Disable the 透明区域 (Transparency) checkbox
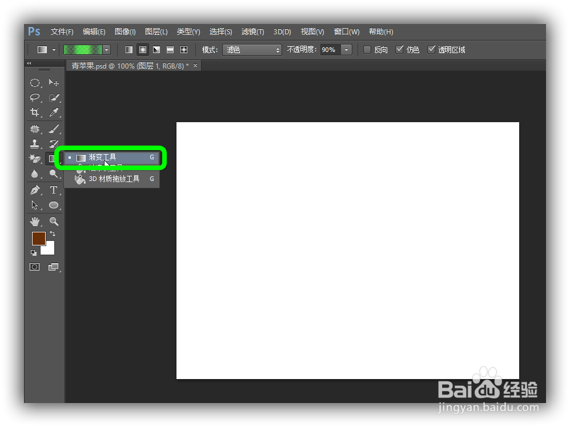The height and width of the screenshot is (427, 570). 432,50
